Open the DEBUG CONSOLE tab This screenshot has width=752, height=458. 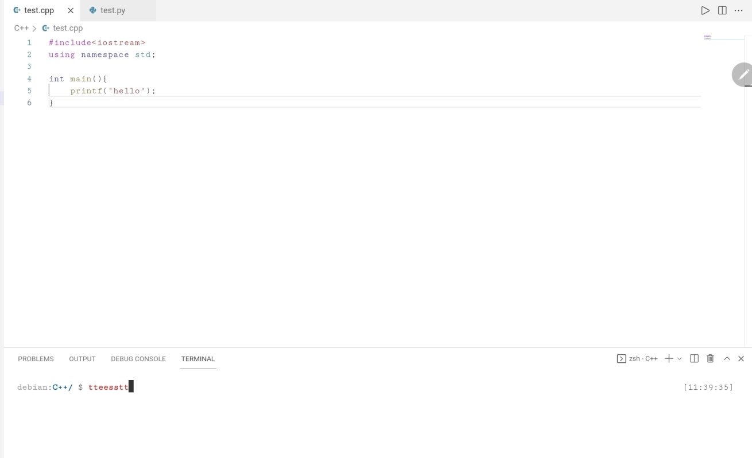[x=138, y=359]
